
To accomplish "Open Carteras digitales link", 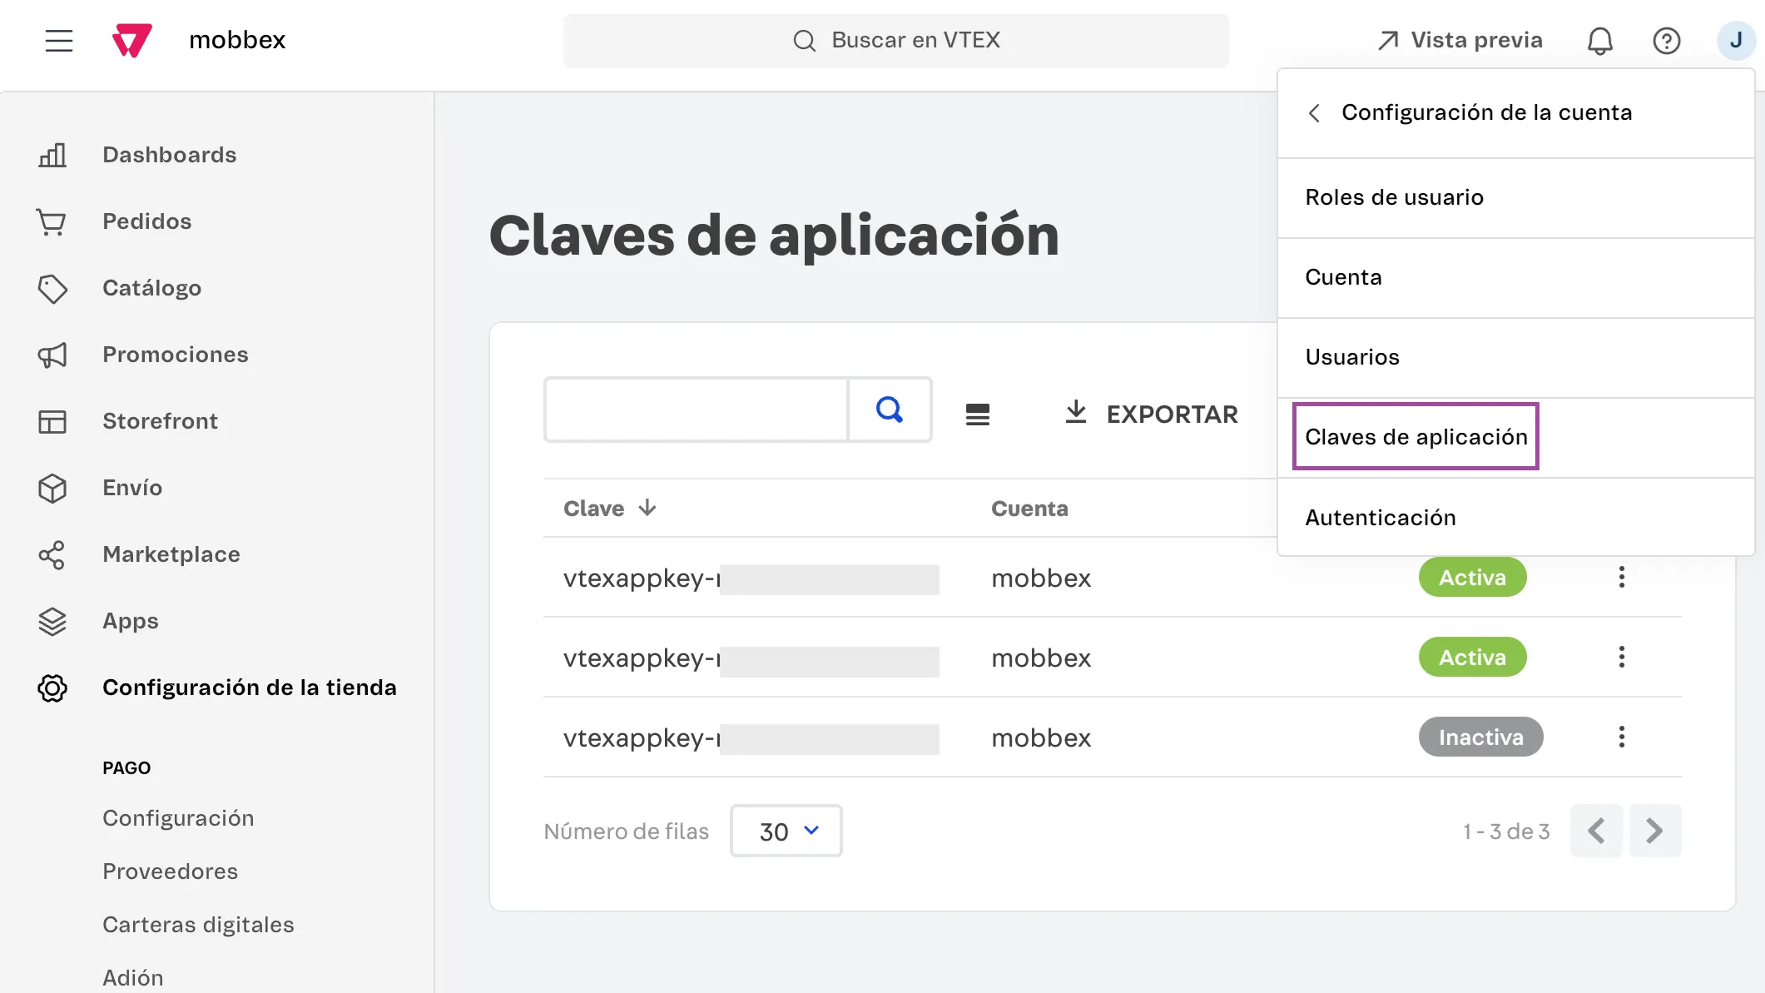I will (x=198, y=925).
